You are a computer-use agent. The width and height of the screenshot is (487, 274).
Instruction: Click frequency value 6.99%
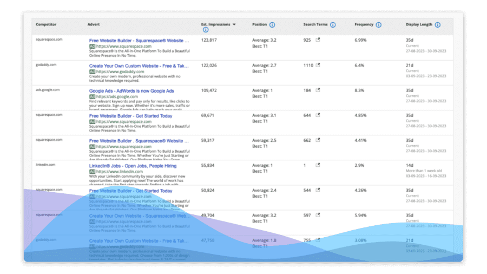click(360, 40)
